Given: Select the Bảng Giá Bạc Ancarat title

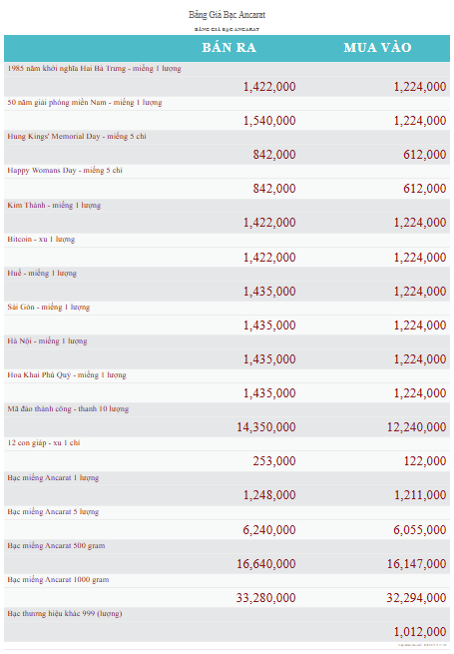Looking at the screenshot, I should point(227,15).
